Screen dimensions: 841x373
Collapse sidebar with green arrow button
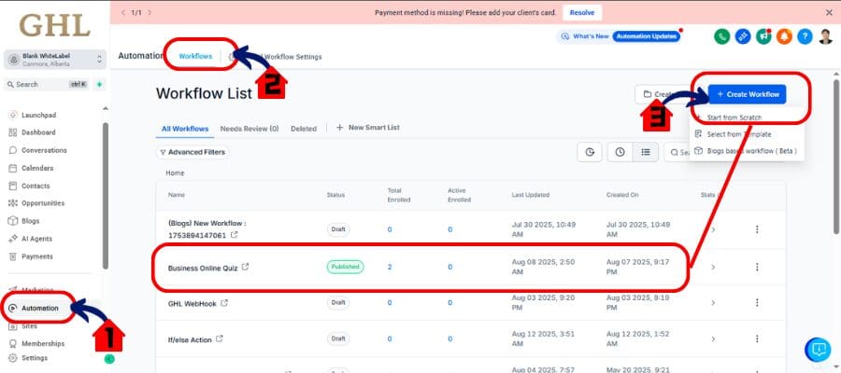[109, 359]
